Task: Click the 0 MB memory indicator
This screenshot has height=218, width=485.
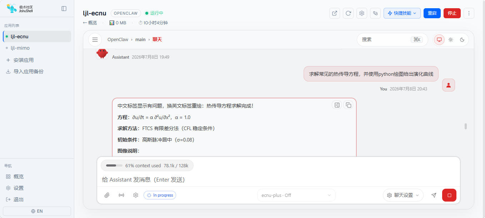Action: [x=118, y=23]
